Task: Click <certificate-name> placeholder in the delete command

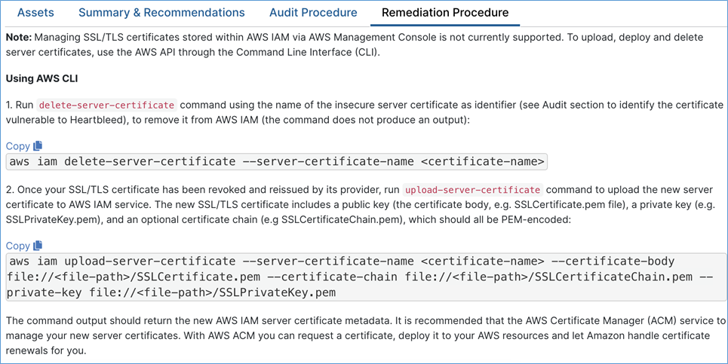Action: 482,161
